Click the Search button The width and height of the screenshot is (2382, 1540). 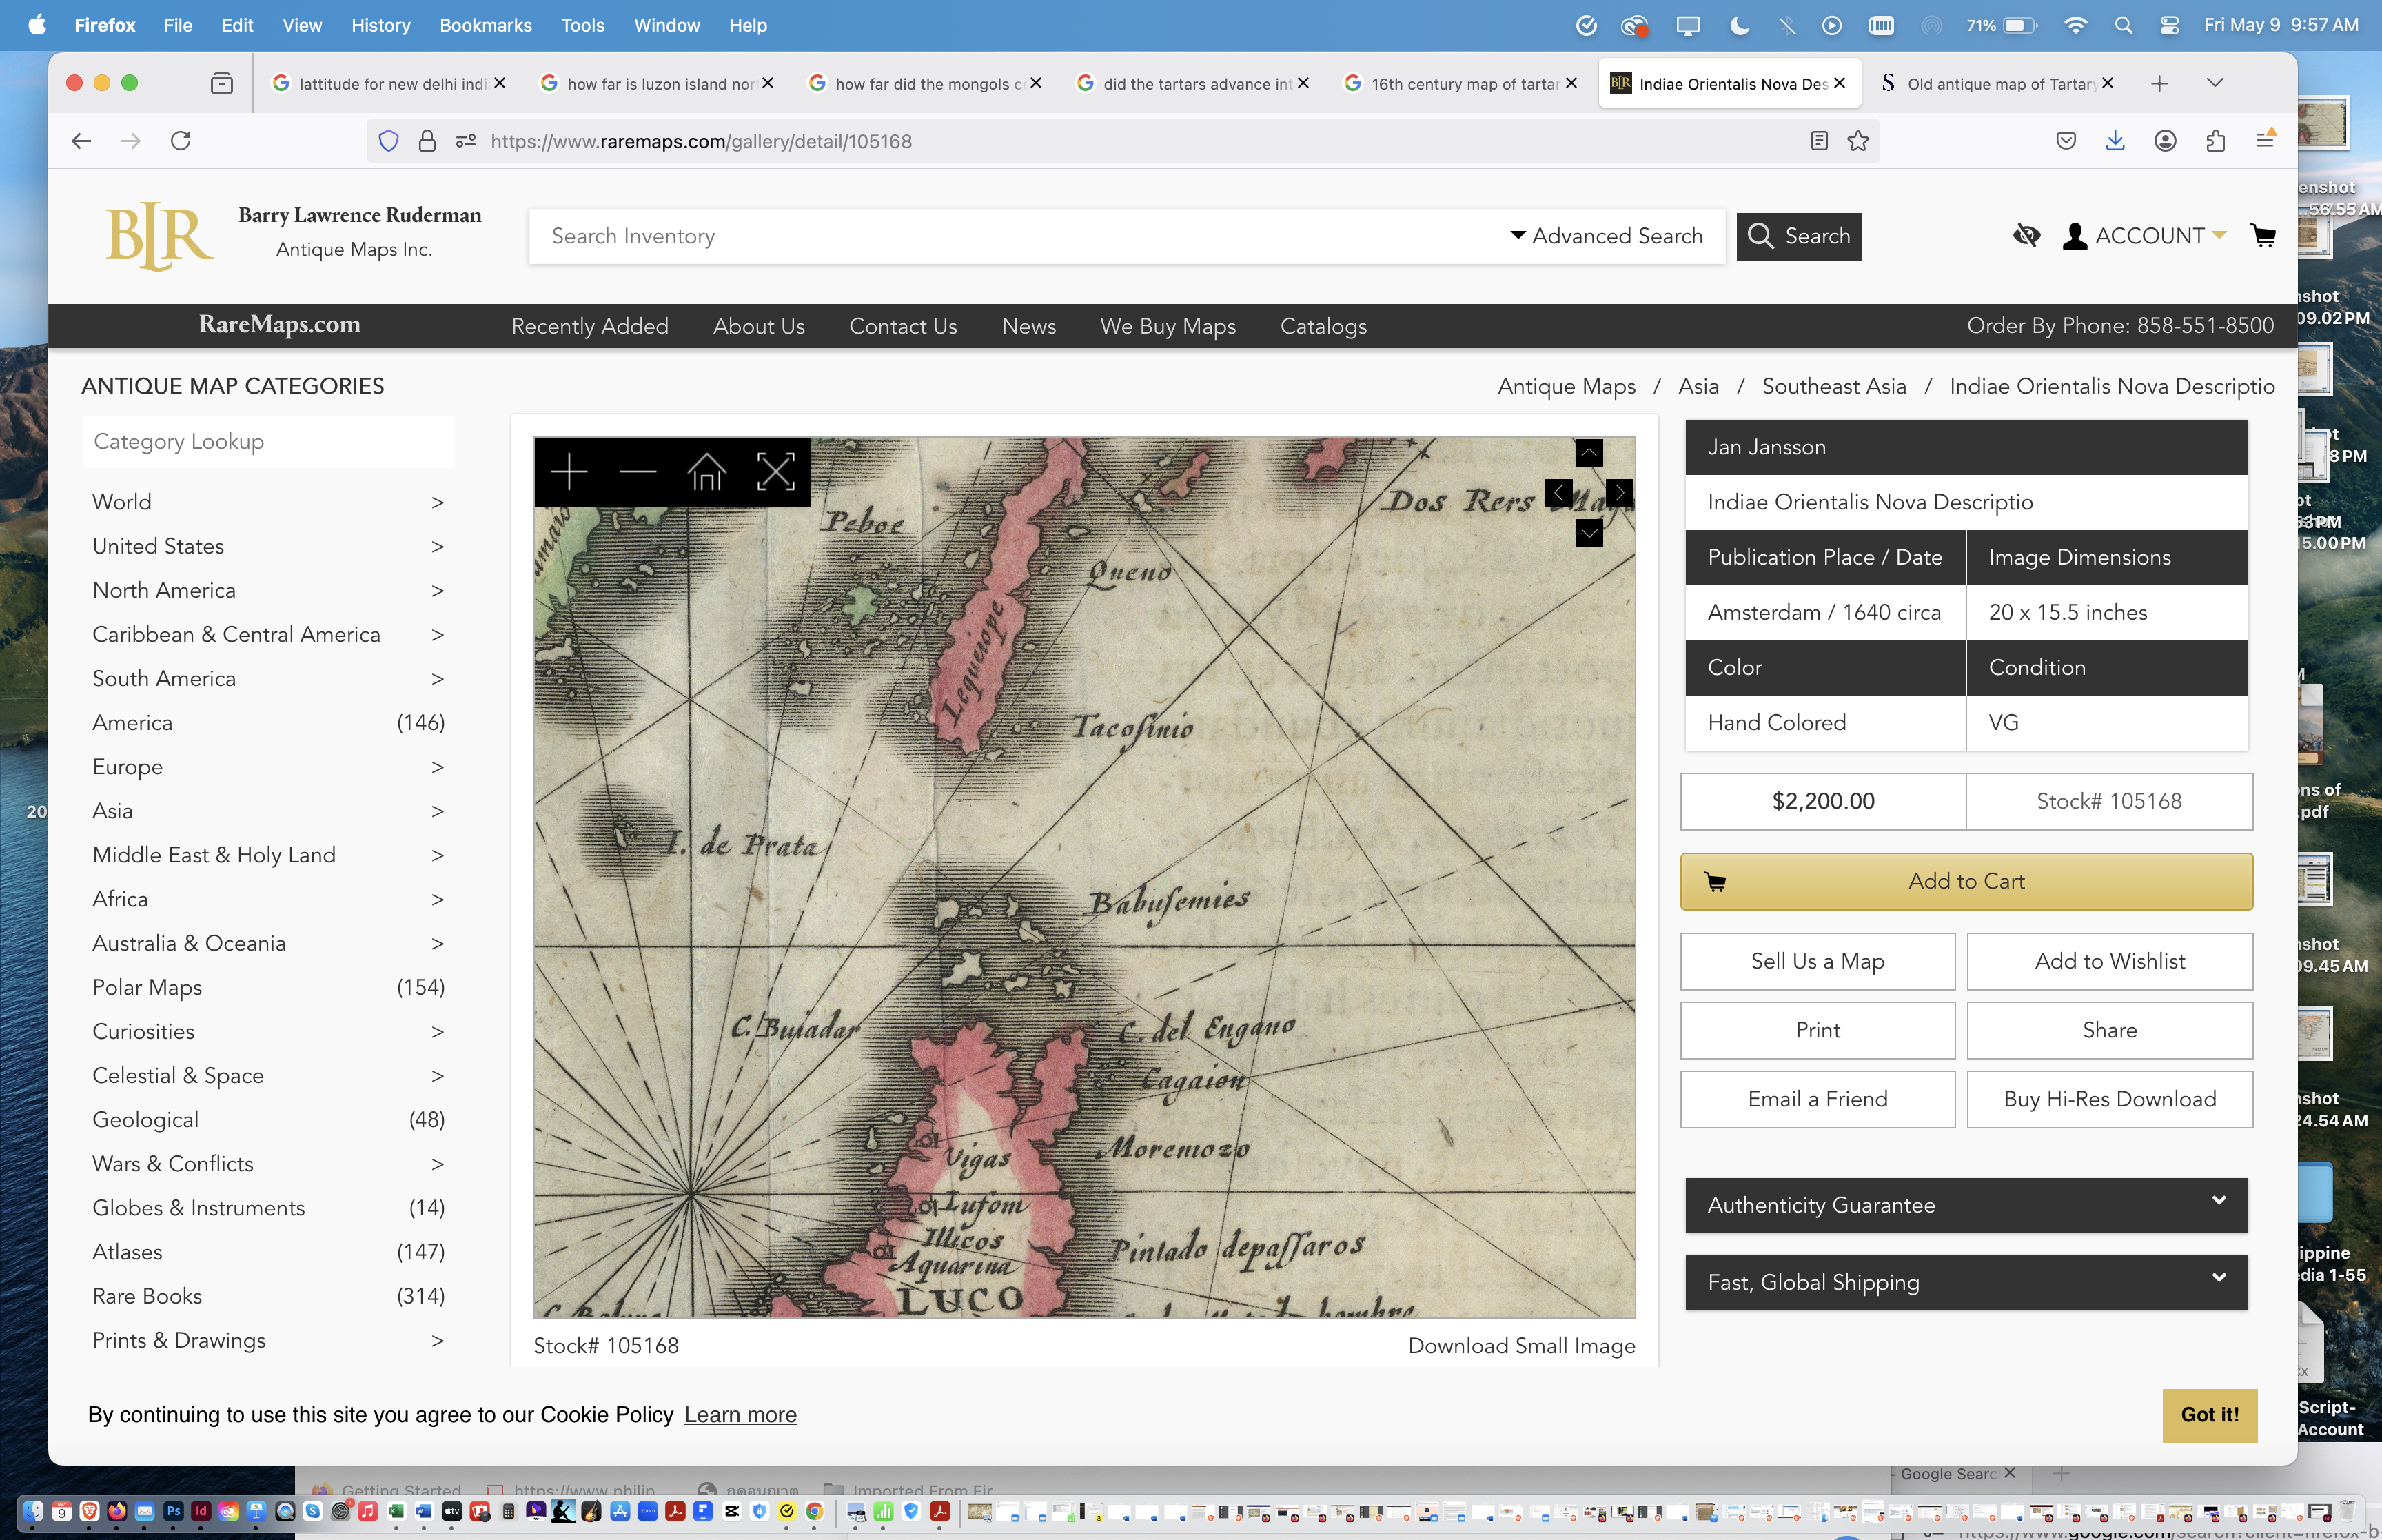coord(1798,236)
